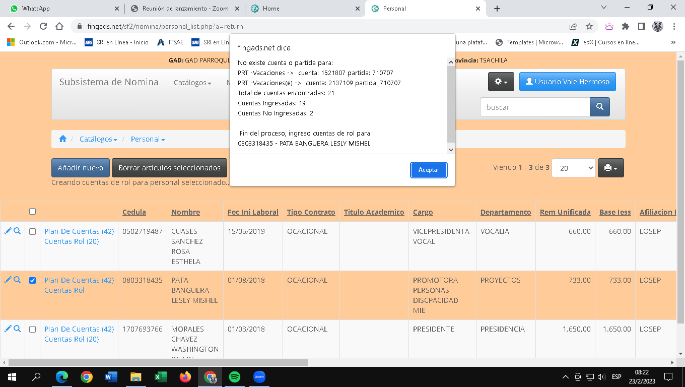Check the CUASES SANCHEZ row checkbox
This screenshot has width=685, height=387.
pyautogui.click(x=33, y=231)
